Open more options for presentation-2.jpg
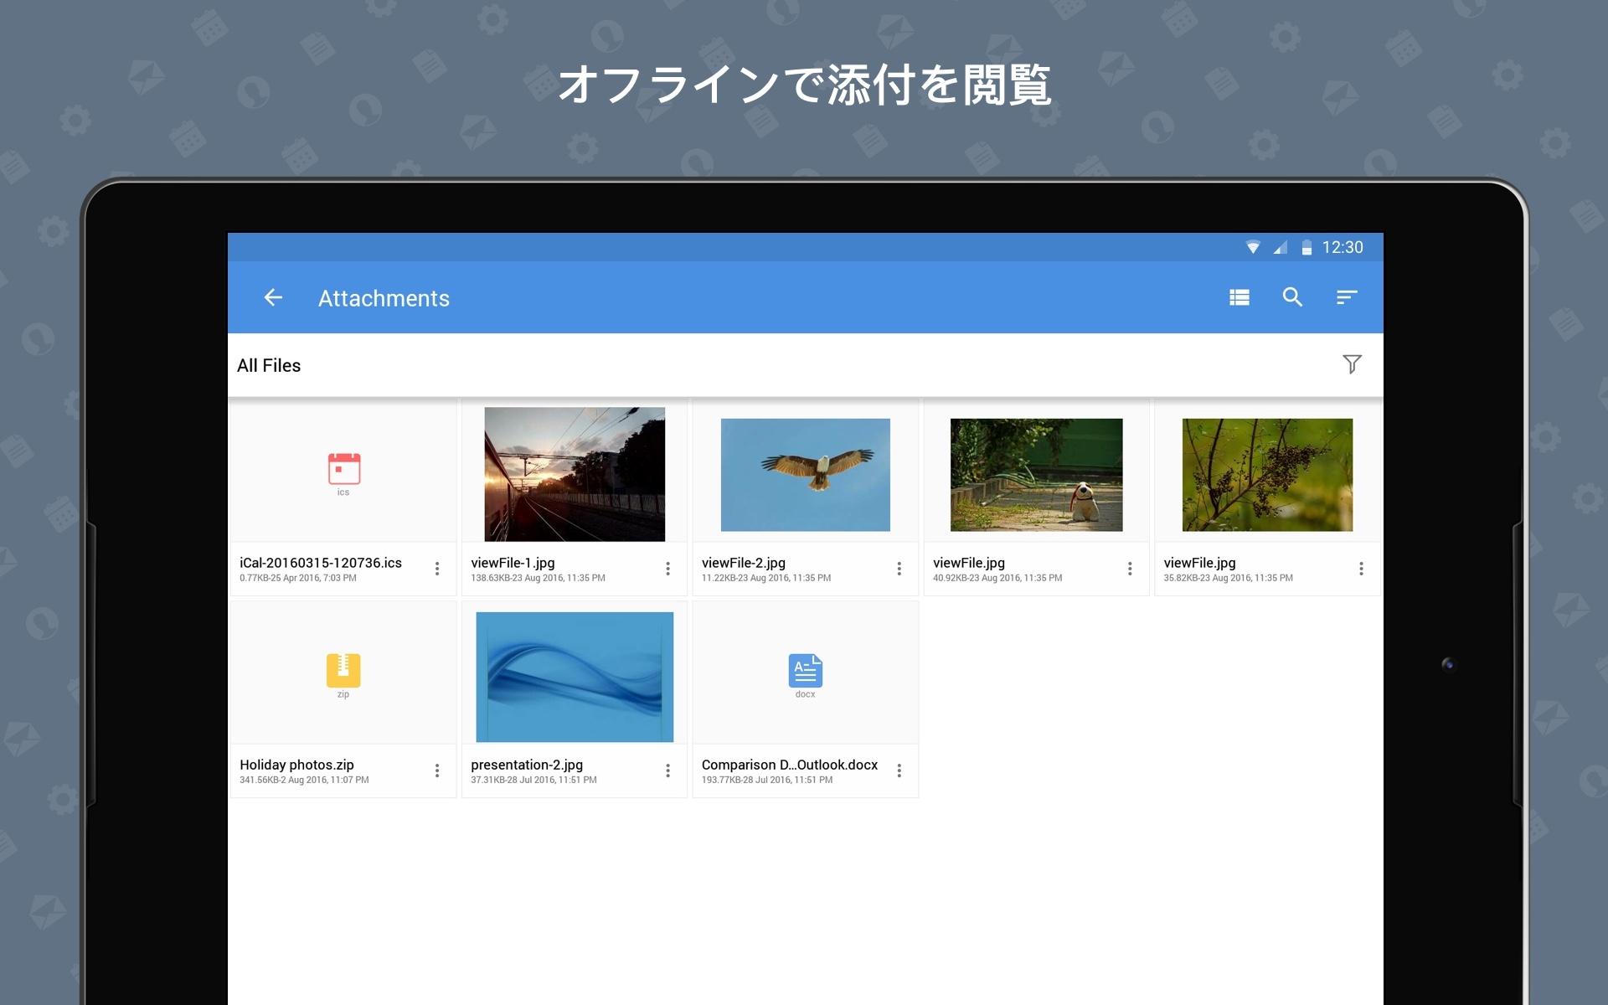Image resolution: width=1608 pixels, height=1005 pixels. tap(667, 770)
